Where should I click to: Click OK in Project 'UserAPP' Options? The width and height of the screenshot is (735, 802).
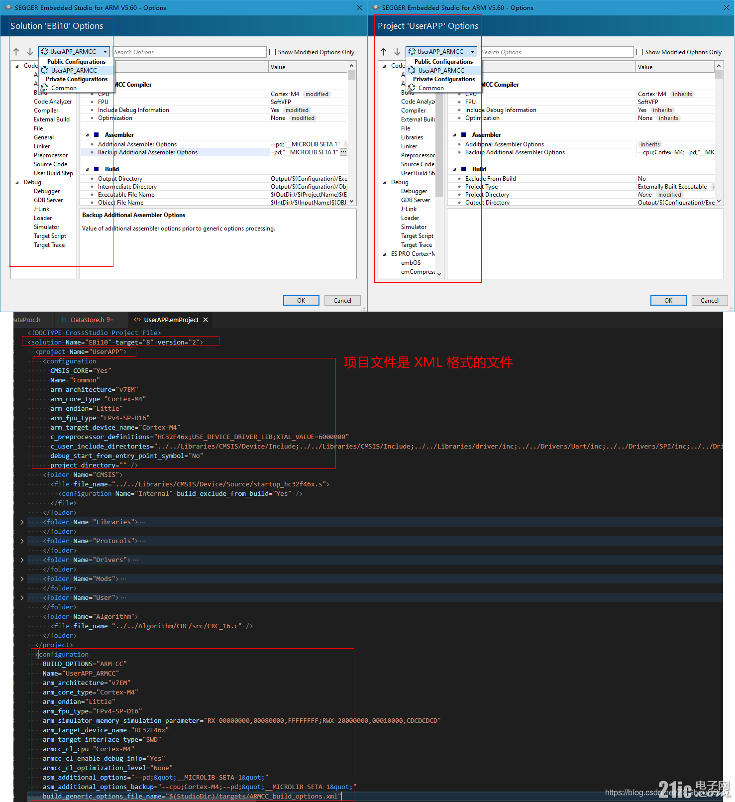(x=668, y=301)
